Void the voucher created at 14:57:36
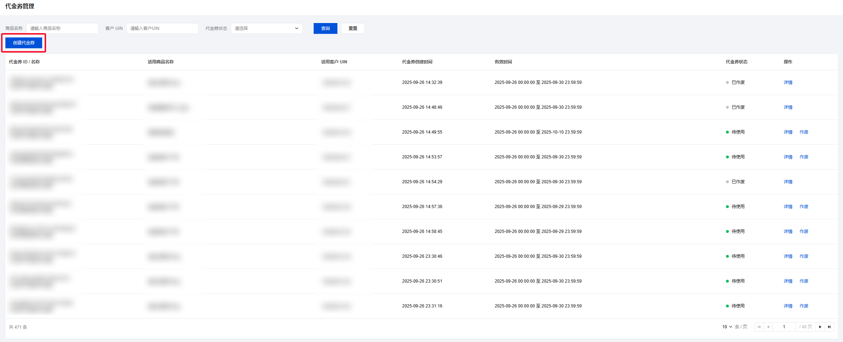The height and width of the screenshot is (342, 843). pos(804,207)
